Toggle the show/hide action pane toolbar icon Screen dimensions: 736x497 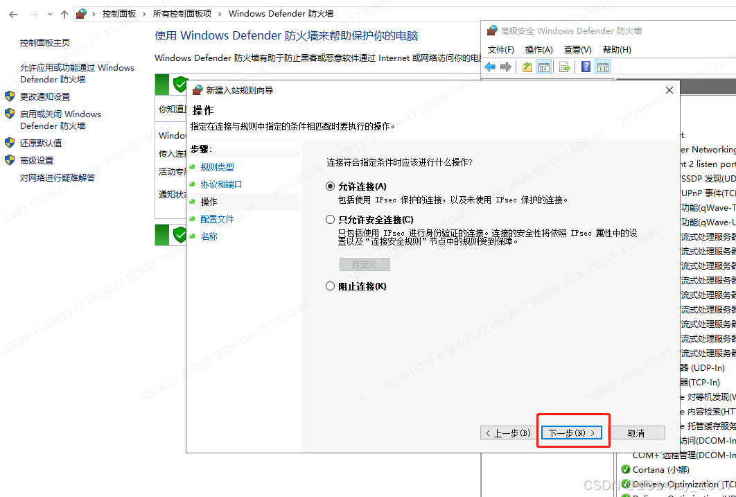pos(603,67)
